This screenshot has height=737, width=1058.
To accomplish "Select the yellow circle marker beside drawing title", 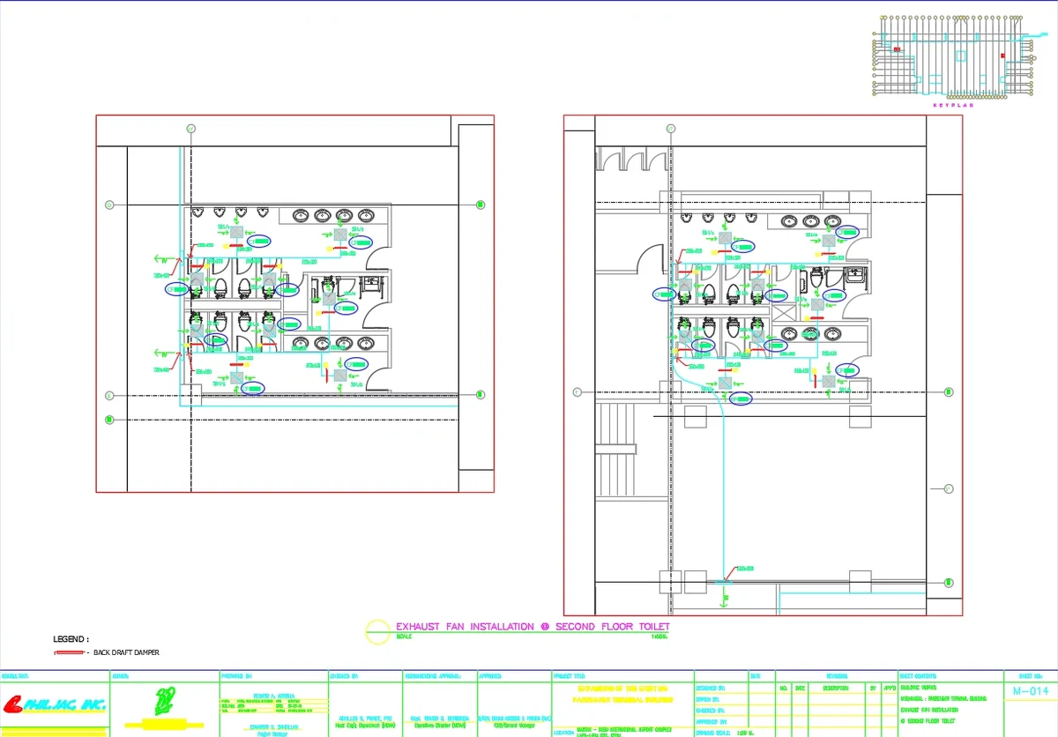I will [377, 630].
